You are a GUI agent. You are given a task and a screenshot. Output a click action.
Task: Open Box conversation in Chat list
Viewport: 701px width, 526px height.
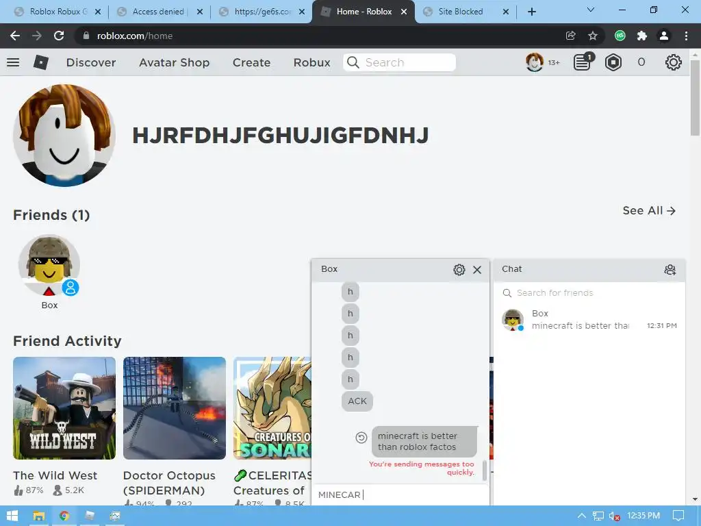pos(589,320)
